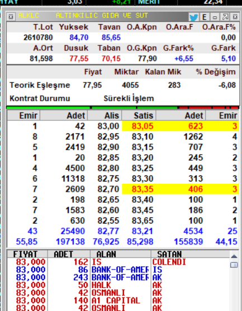Screen dimensions: 242x311
Task: Click bid price 82,75
Action: (x=108, y=179)
